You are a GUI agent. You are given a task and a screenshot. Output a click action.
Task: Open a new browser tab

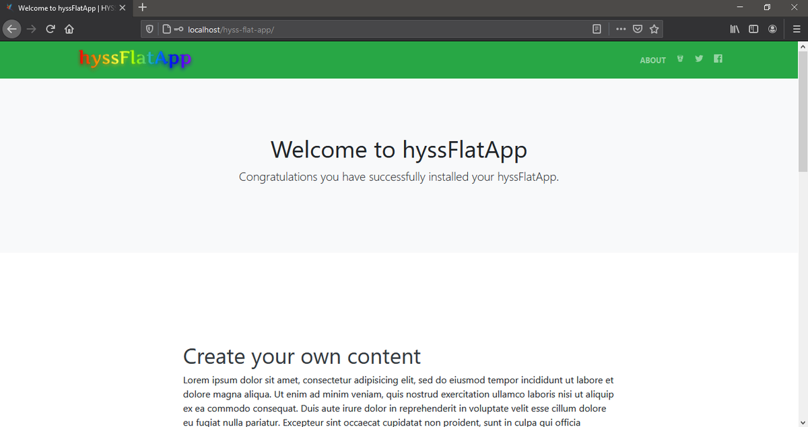(x=143, y=8)
